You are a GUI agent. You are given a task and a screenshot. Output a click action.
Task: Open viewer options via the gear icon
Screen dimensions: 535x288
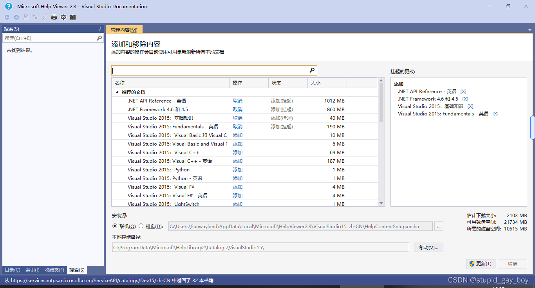point(63,17)
